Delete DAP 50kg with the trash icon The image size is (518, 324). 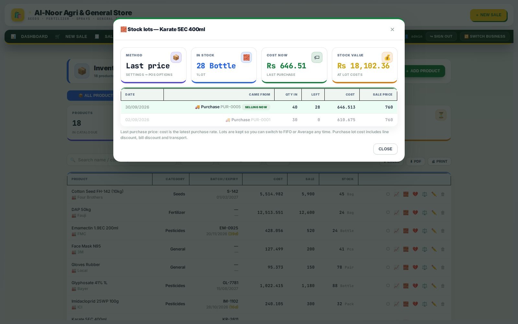[443, 213]
